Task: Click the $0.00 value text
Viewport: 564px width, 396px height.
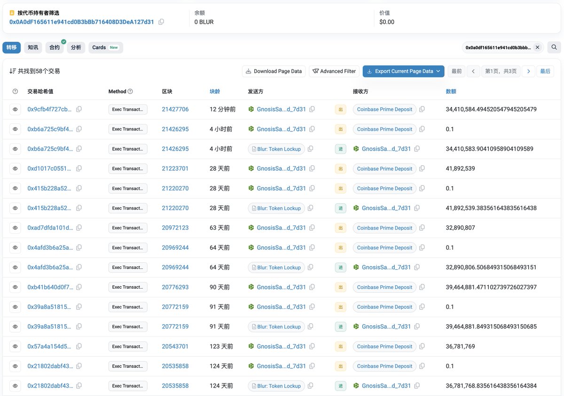Action: 387,22
